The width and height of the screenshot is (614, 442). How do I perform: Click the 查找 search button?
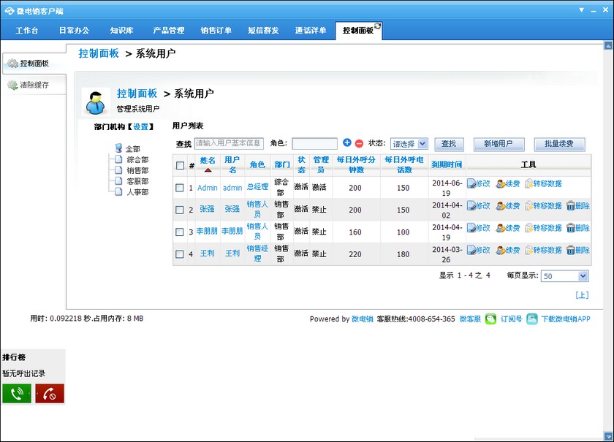(449, 144)
